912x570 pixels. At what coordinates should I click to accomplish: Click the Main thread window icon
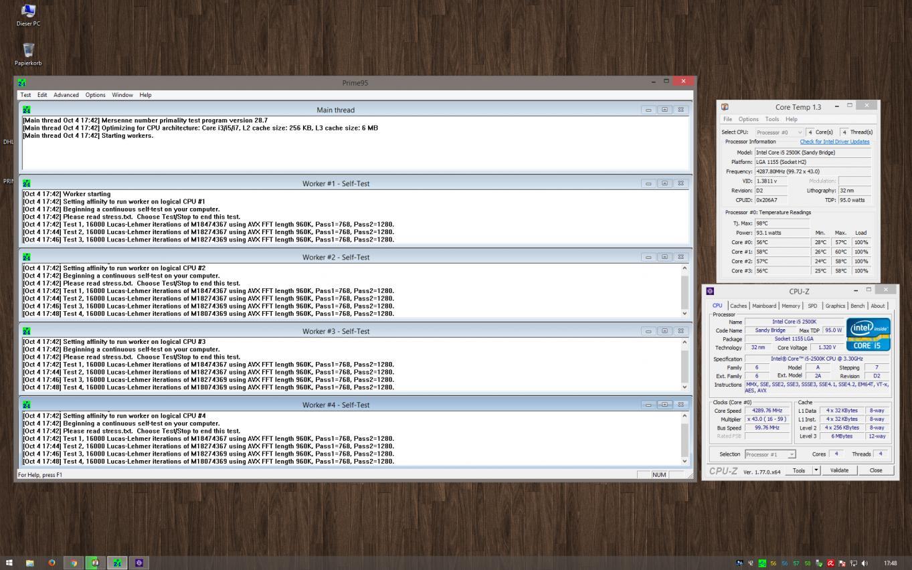(x=27, y=110)
